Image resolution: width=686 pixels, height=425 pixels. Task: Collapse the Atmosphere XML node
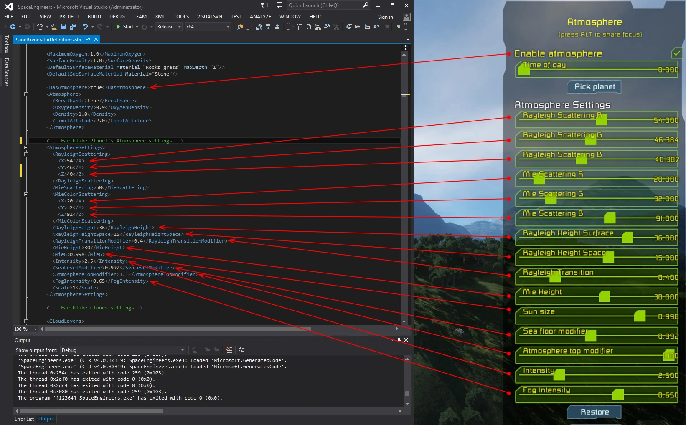[26, 94]
